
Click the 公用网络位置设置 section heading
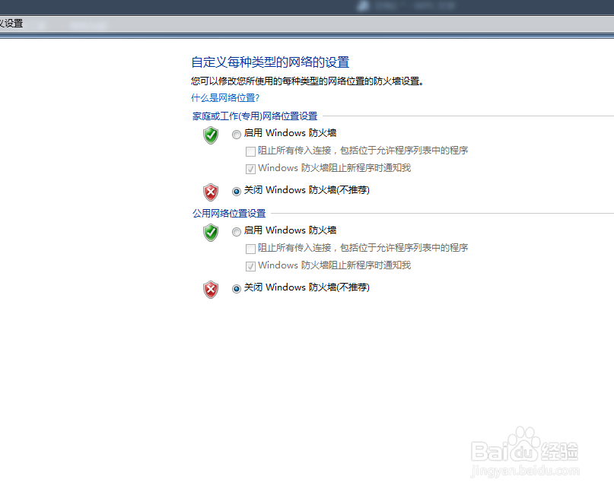(229, 214)
